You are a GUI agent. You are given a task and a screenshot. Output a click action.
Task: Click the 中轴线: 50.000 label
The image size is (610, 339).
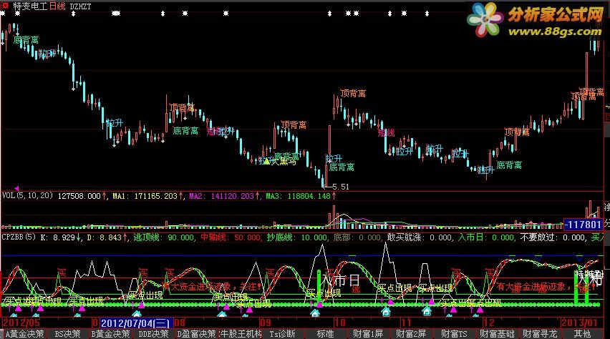pyautogui.click(x=231, y=237)
